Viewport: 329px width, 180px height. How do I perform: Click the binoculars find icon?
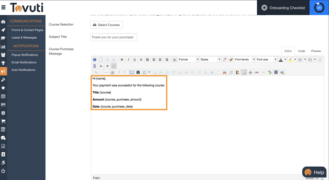[138, 72]
